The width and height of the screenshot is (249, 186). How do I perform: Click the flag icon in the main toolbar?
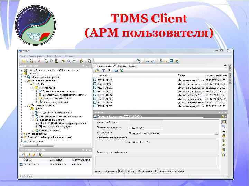coord(74,61)
